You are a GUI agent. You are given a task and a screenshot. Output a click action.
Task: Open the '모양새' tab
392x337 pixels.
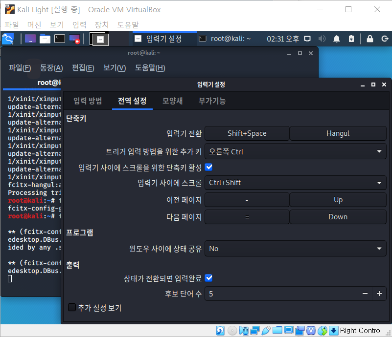tap(172, 101)
